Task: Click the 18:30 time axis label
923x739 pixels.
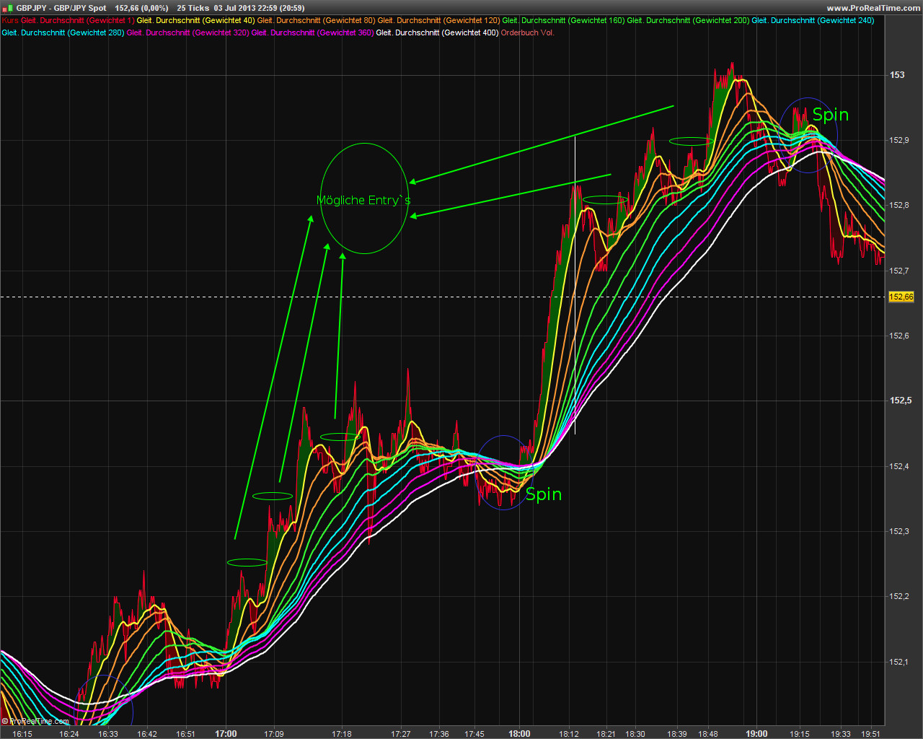Action: tap(635, 734)
